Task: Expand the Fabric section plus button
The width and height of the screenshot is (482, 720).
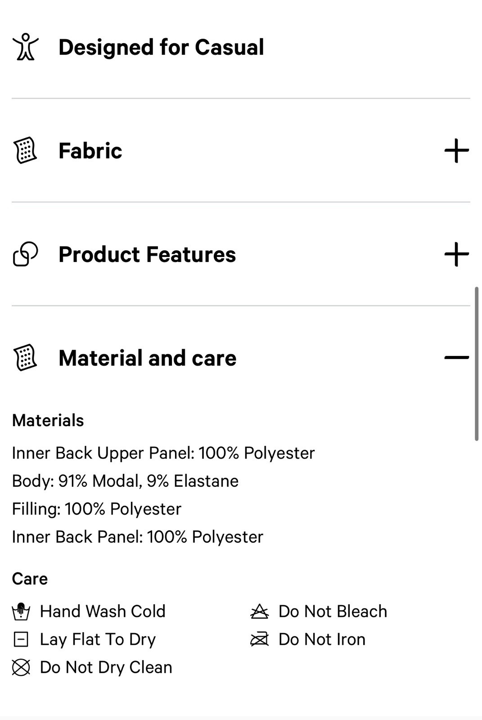Action: (456, 150)
